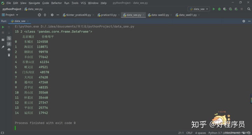252x135 pixels.
Task: Print the console output
Action: (9, 50)
